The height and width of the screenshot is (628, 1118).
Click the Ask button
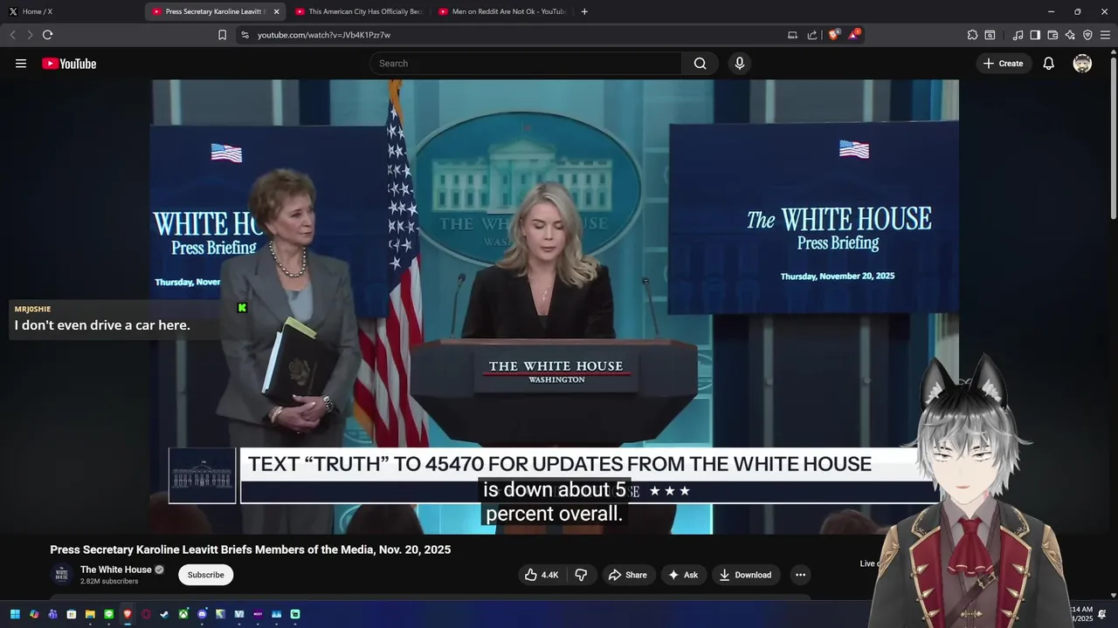(x=683, y=575)
